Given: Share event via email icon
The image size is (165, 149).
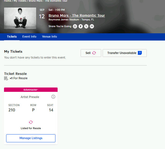Looking at the screenshot, I should click(x=92, y=26).
